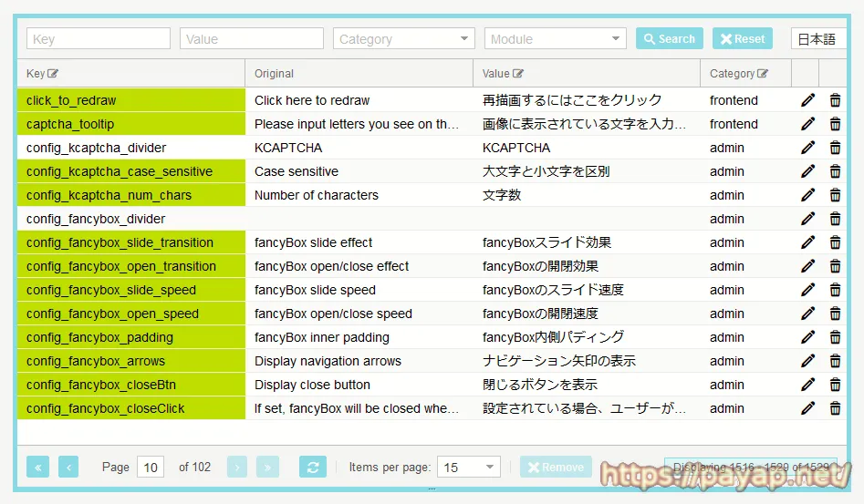864x504 pixels.
Task: Go to the previous page arrow
Action: click(x=68, y=467)
